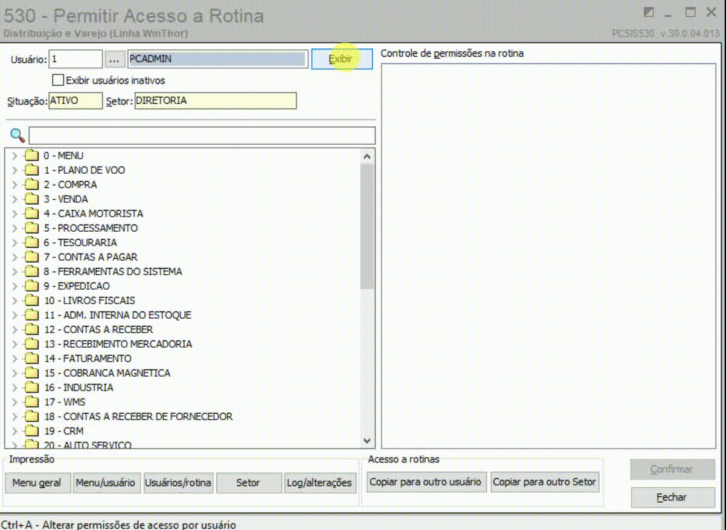Viewport: 726px width, 530px height.
Task: Click Copiar para outro Setor
Action: [545, 482]
